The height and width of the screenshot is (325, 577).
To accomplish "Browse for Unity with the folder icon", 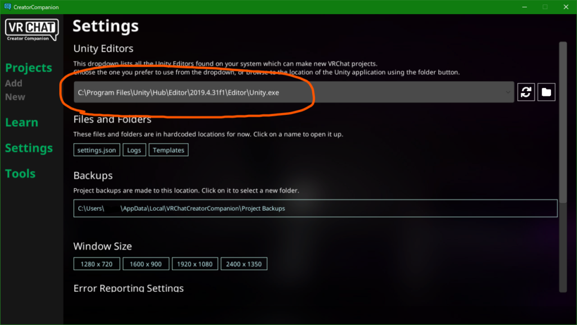I will [547, 92].
